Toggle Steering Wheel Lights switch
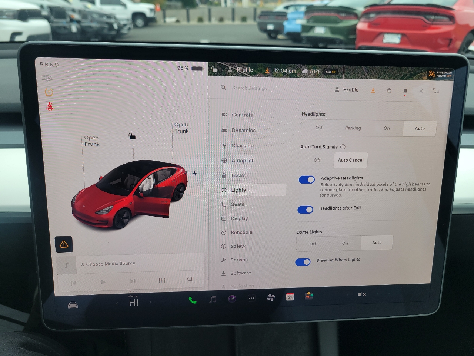Viewport: 474px width, 356px height. tap(303, 262)
